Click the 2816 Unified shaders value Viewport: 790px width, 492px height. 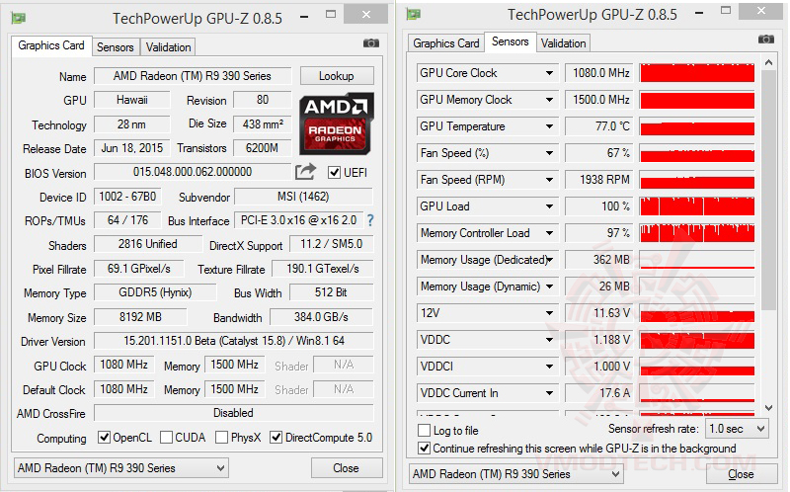point(147,244)
